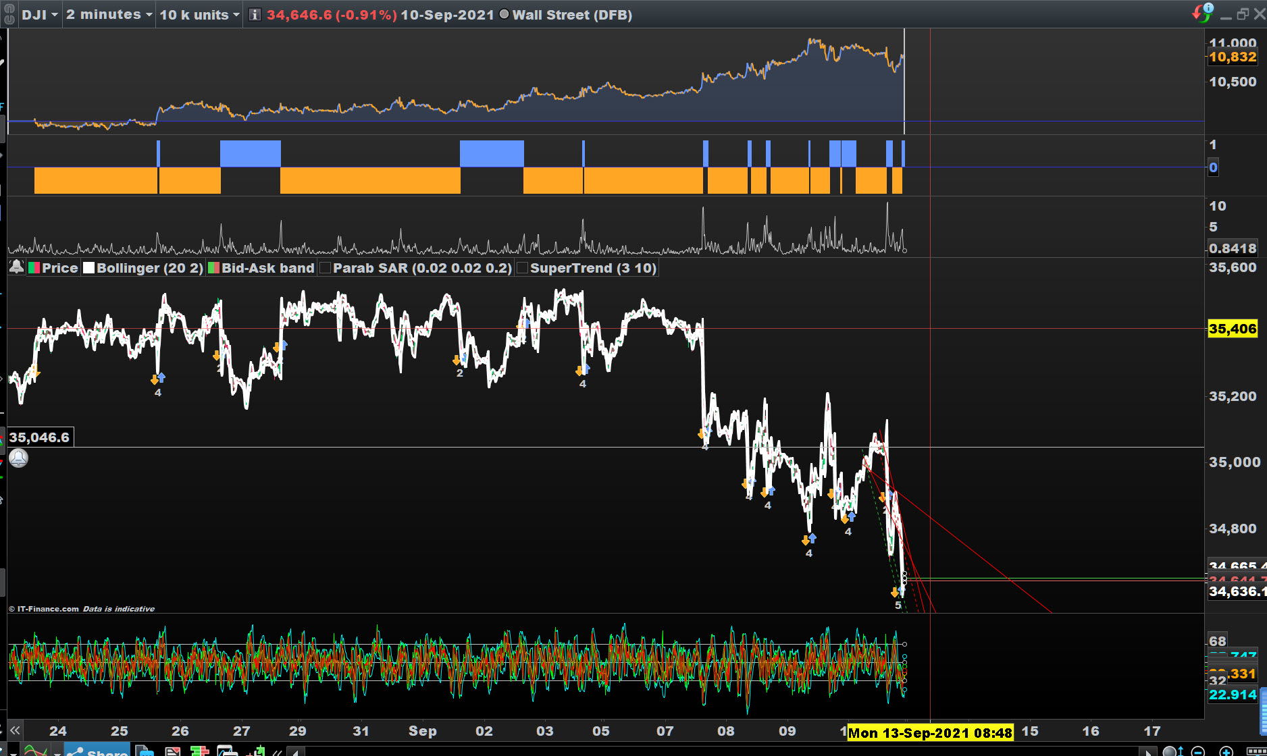Click the chart window icon in bottom toolbar
This screenshot has width=1267, height=756.
tap(227, 751)
